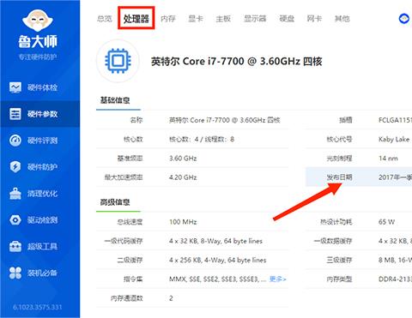Image resolution: width=412 pixels, height=318 pixels.
Task: Switch to the 主板 motherboard tab
Action: click(223, 19)
